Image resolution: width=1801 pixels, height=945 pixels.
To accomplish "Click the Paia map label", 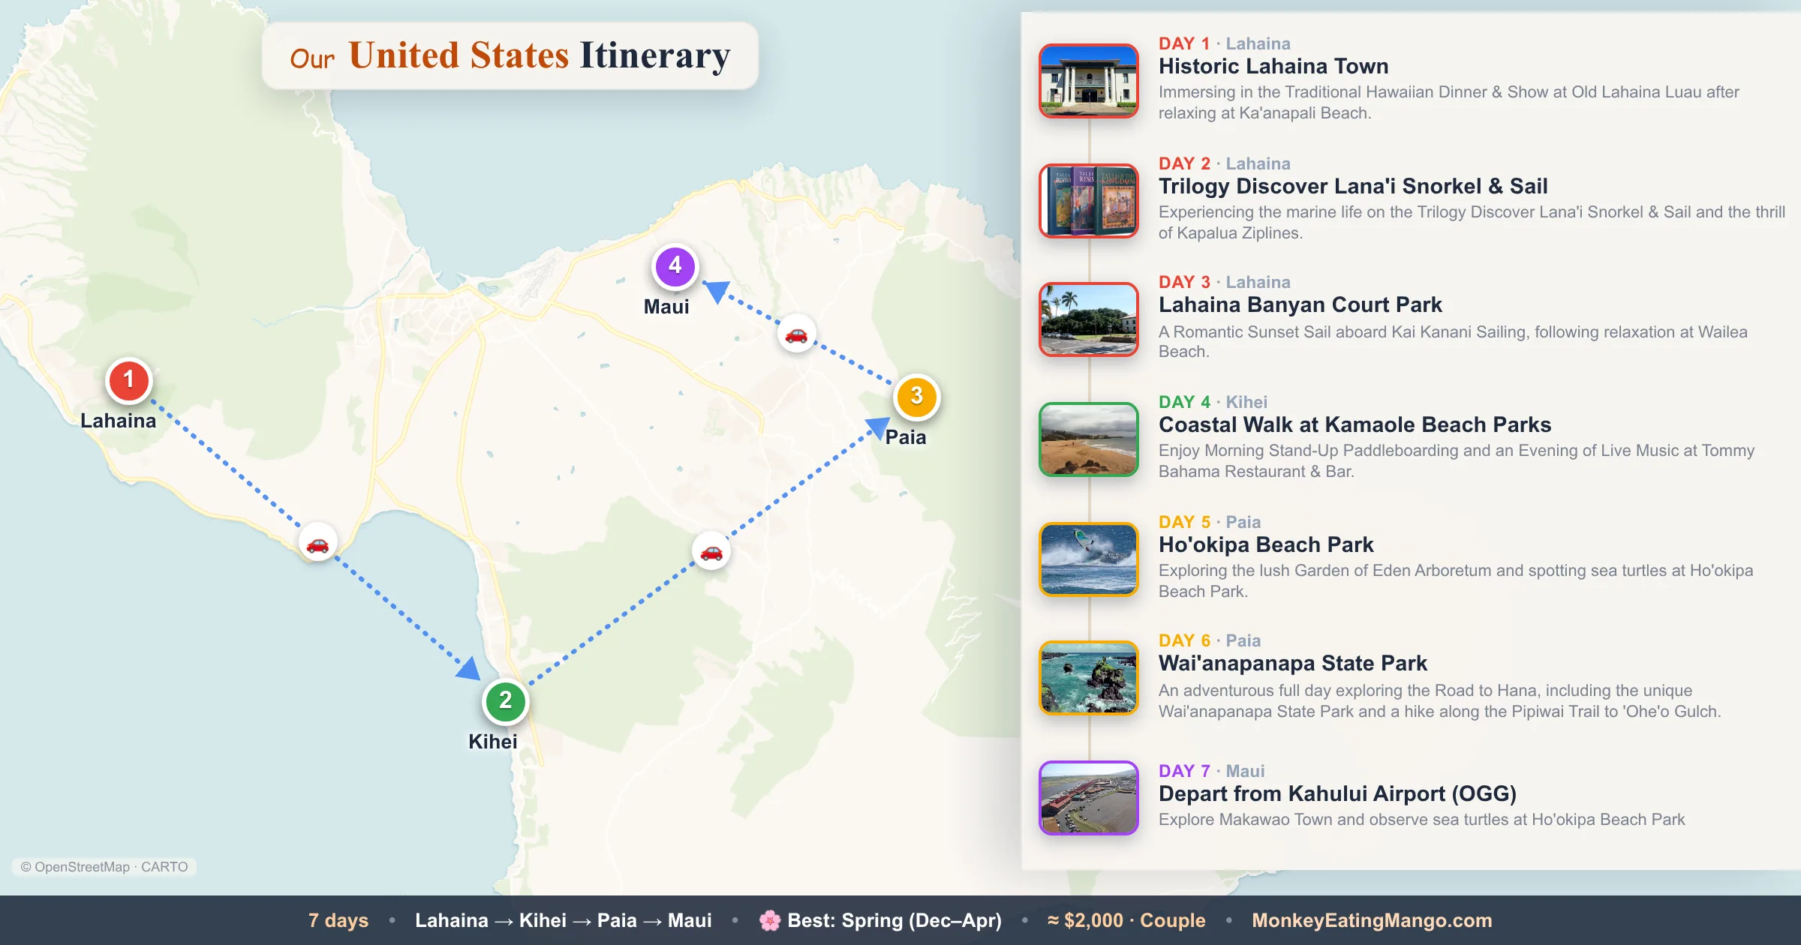I will coord(906,437).
